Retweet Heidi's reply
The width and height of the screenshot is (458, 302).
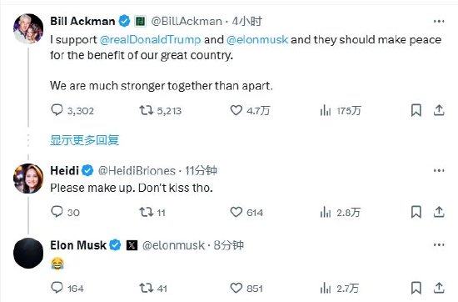(x=146, y=212)
